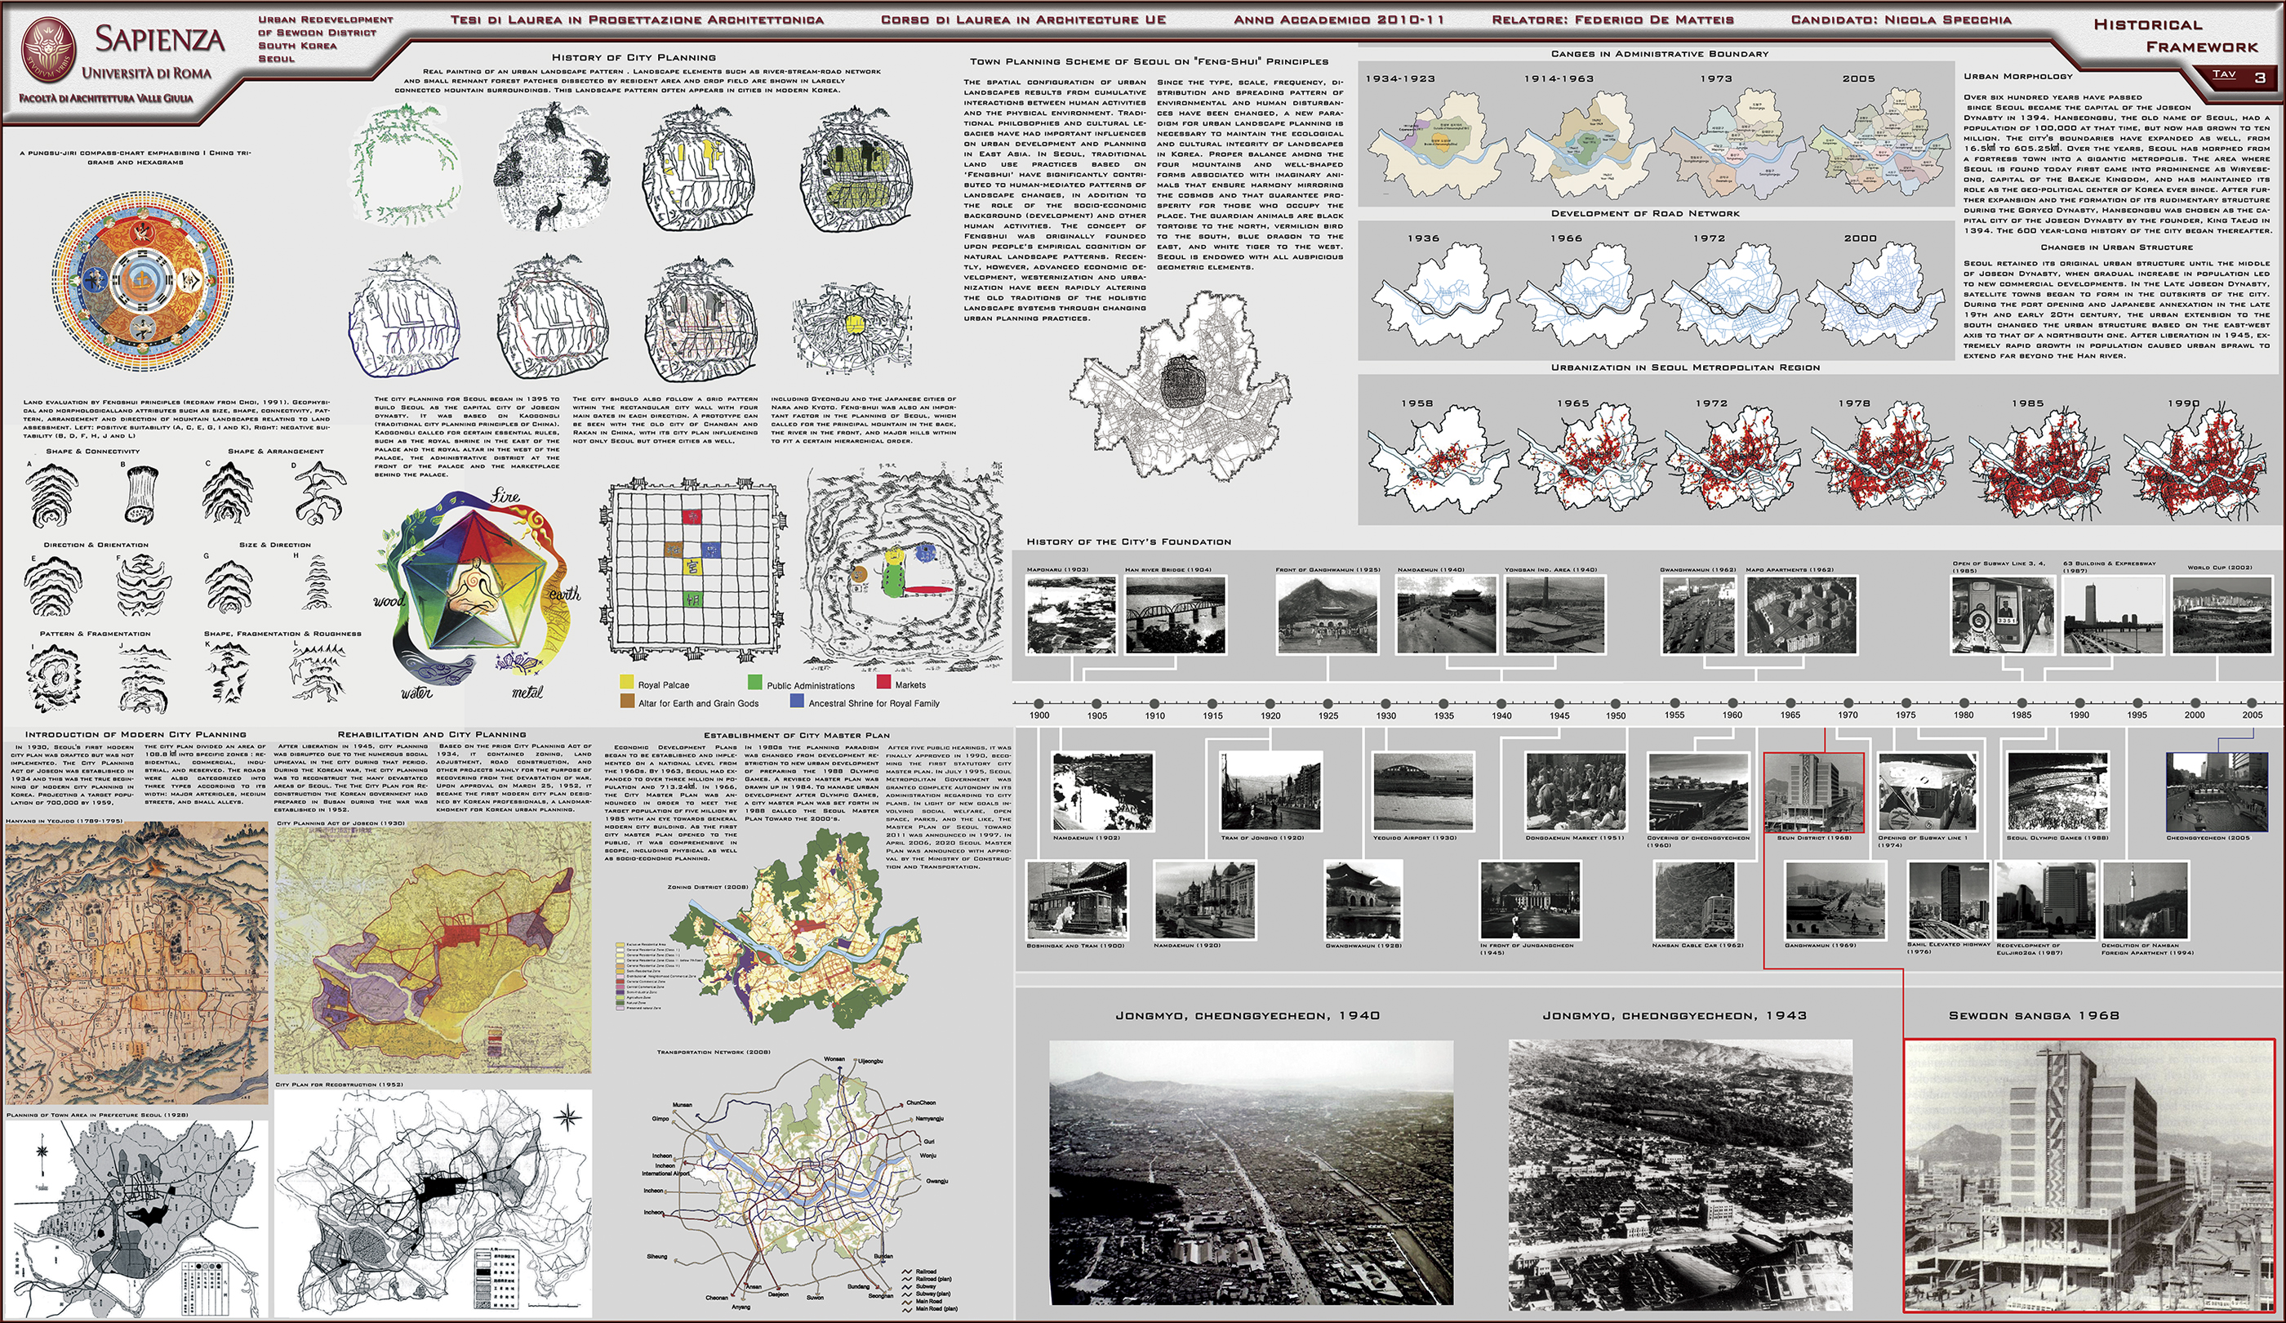Open the Namsan Cable Car (1962) photo
The height and width of the screenshot is (1323, 2286).
coord(1693,899)
